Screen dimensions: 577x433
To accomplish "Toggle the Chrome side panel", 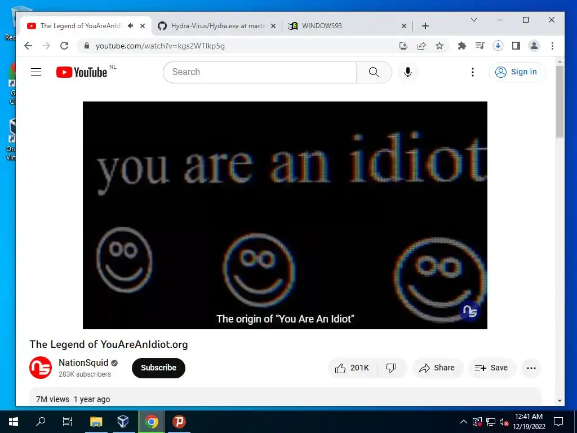I will coord(516,46).
